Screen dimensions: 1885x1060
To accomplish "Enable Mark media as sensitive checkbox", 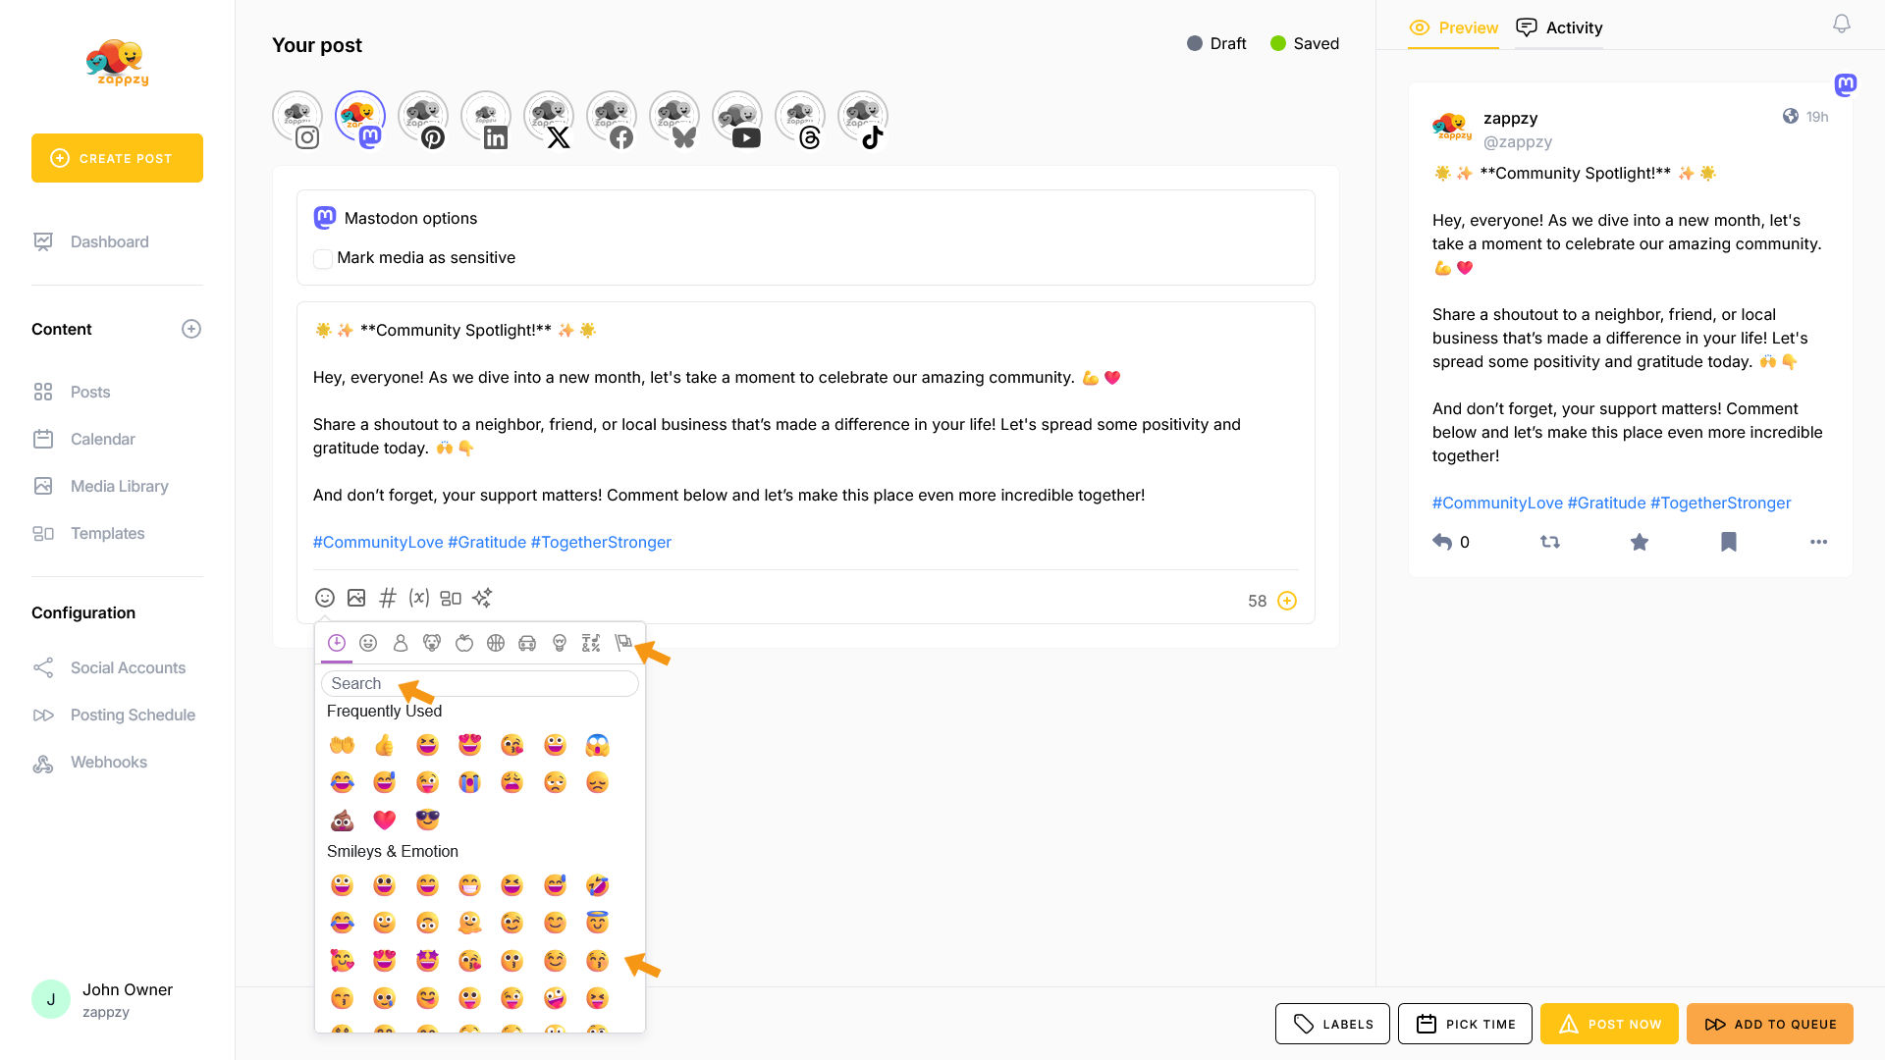I will (323, 258).
